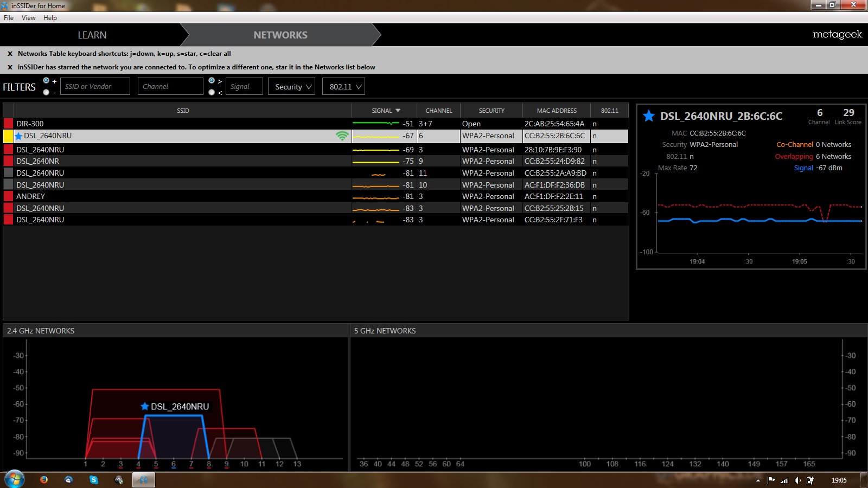868x488 pixels.
Task: Click the volume speaker icon in system tray
Action: point(797,480)
